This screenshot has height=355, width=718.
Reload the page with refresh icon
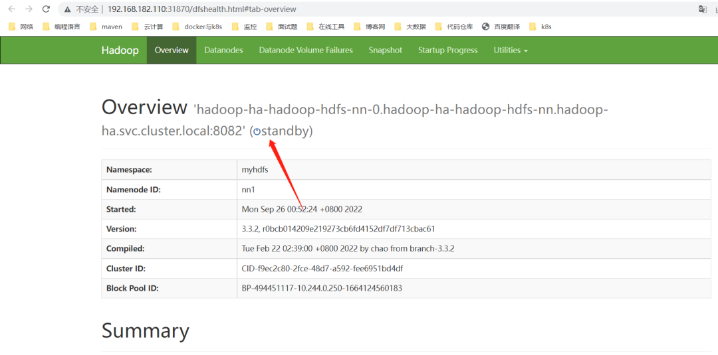tap(46, 9)
